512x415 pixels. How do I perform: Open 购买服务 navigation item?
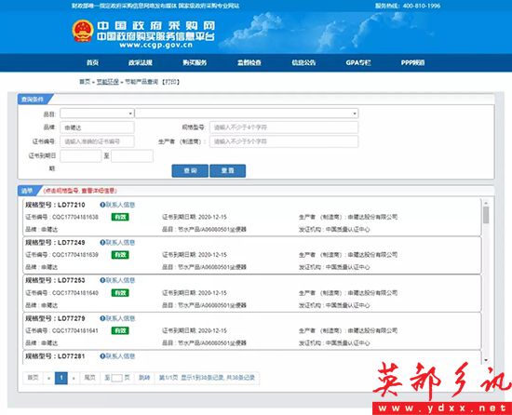click(x=195, y=62)
